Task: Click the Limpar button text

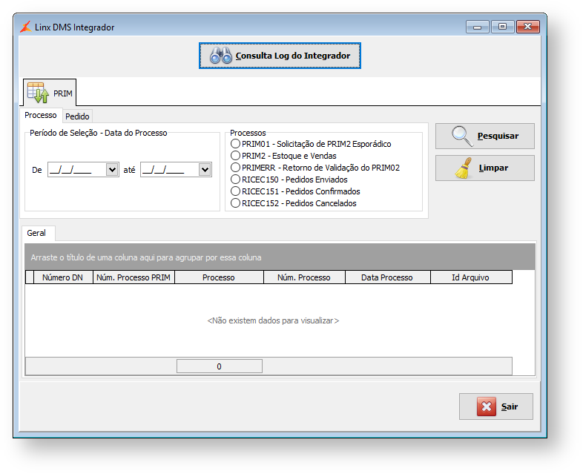Action: pyautogui.click(x=493, y=168)
